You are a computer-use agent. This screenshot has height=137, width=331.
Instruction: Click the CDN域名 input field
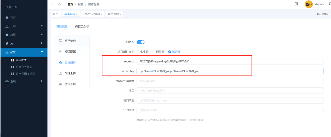click(x=230, y=110)
